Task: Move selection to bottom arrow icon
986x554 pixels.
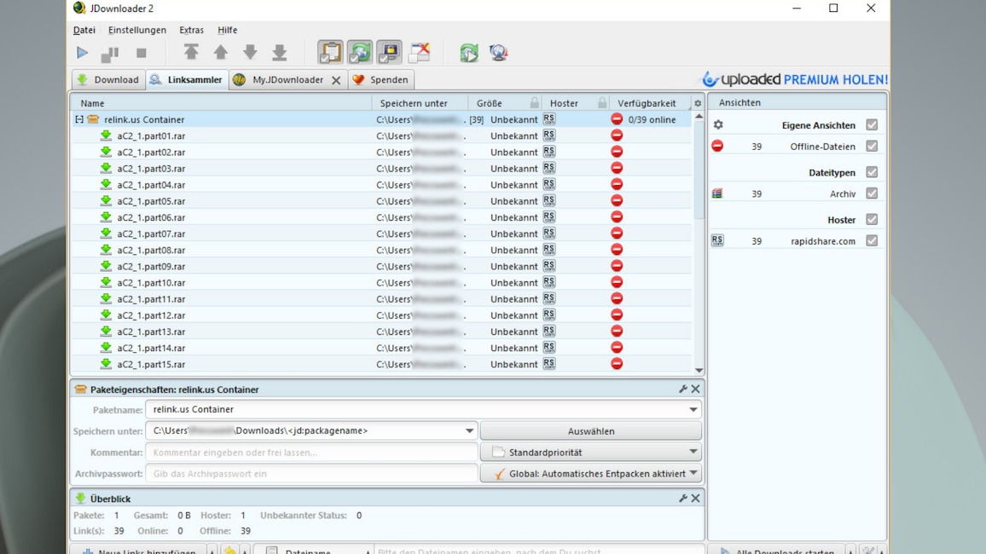Action: pyautogui.click(x=279, y=53)
